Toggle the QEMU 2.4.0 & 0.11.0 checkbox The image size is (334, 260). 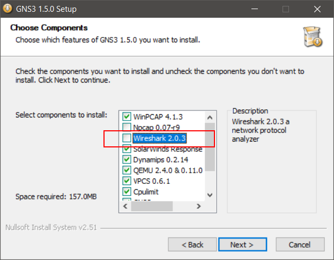[127, 170]
